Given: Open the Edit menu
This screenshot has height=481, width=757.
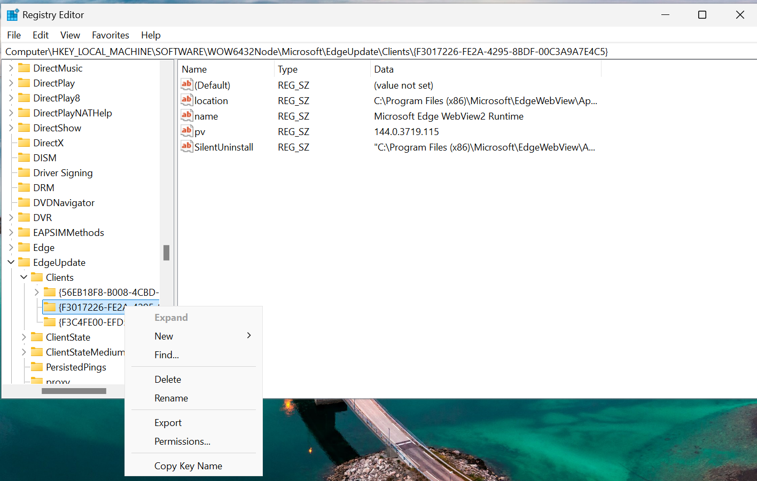Looking at the screenshot, I should (x=41, y=35).
